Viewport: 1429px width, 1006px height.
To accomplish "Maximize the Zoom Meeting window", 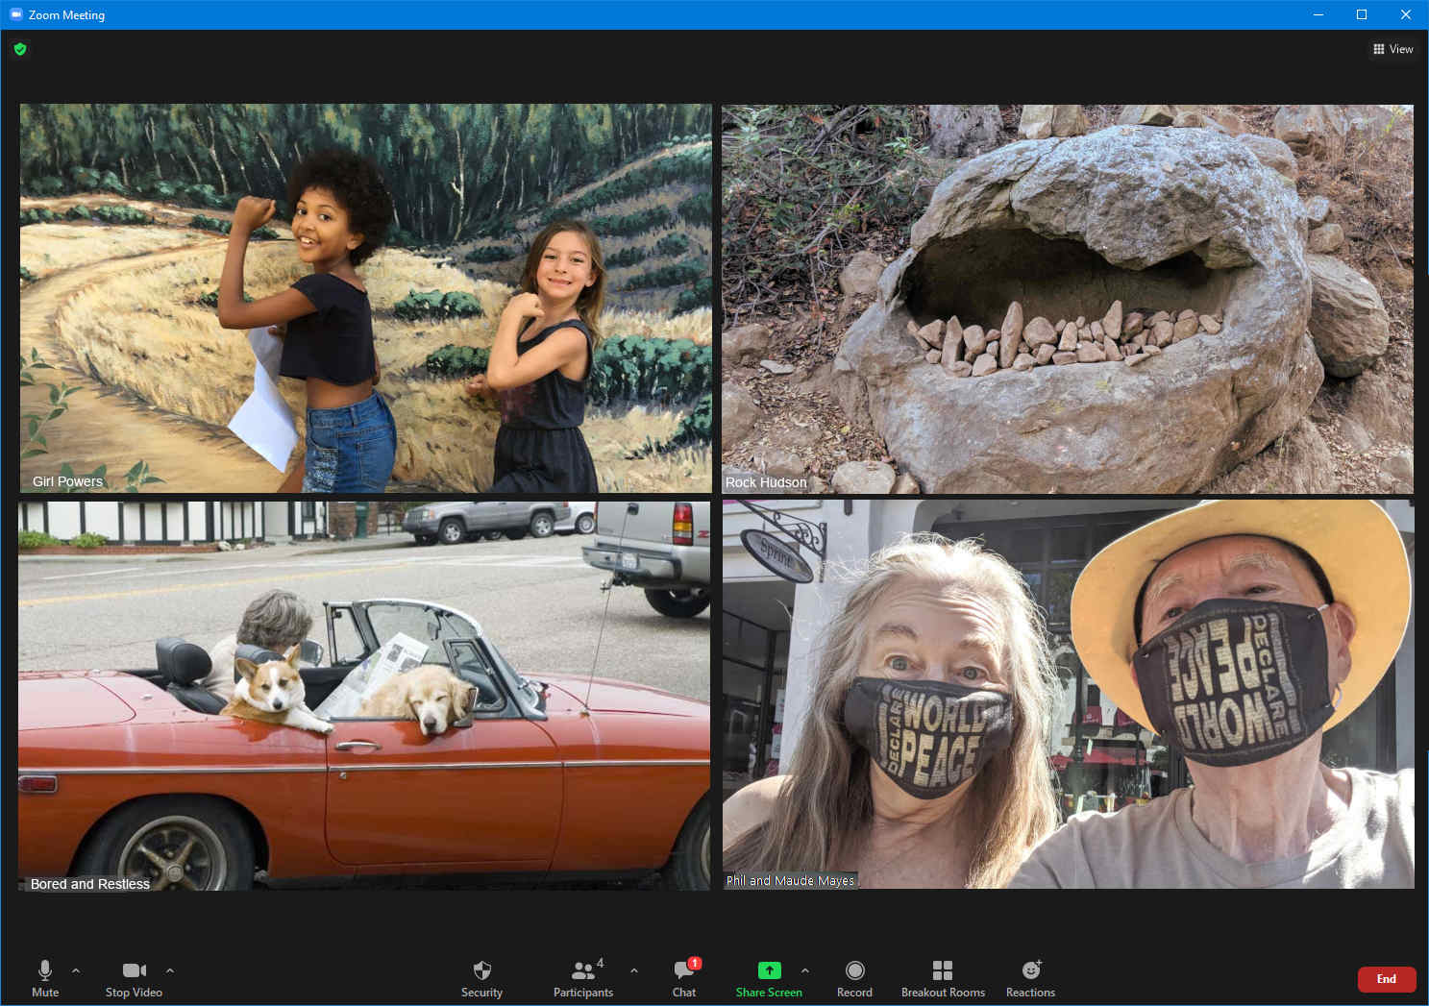I will click(x=1362, y=14).
